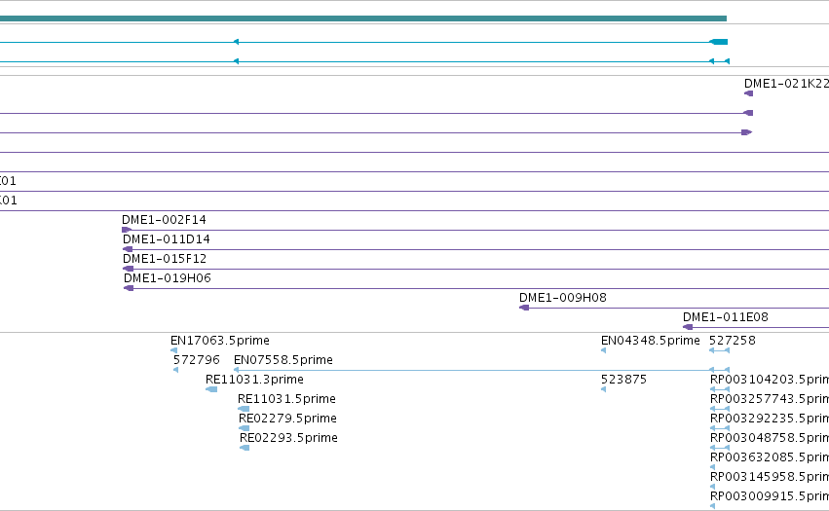Click the RE02293.5prime blue block glyph
The width and height of the screenshot is (829, 511).
pos(245,448)
